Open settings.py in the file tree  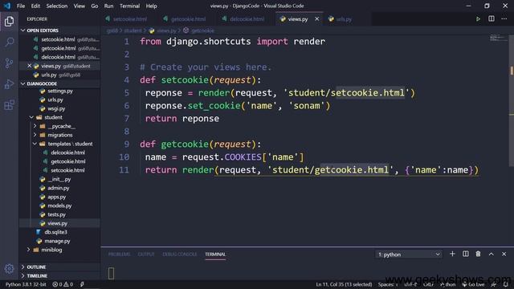60,91
